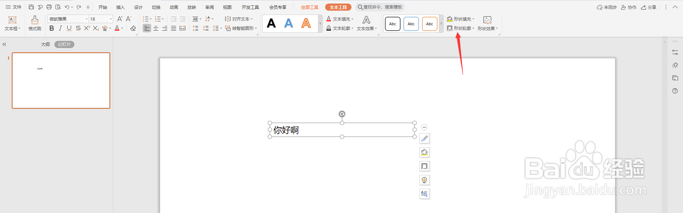
Task: Click the brush quick-style icon beside text box
Action: tap(424, 138)
